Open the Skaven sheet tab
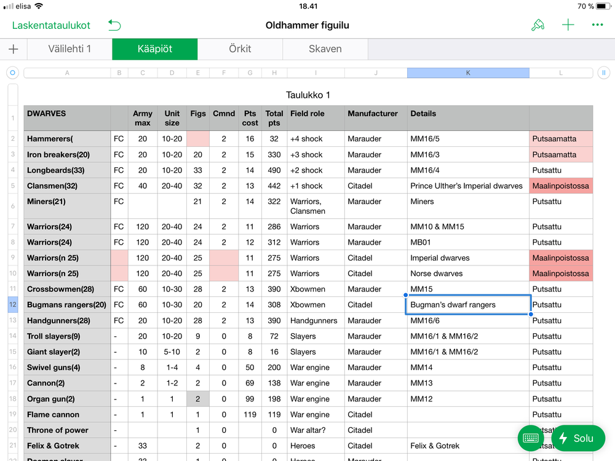615x461 pixels. (x=325, y=49)
